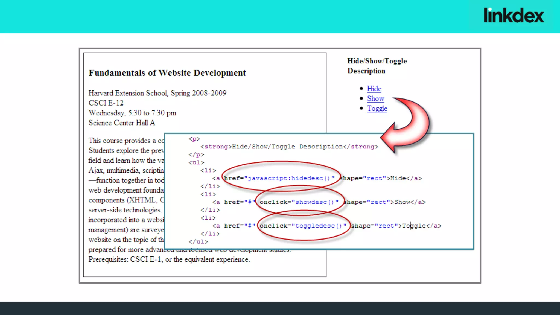Click the 'Fundamentals of Website Development' heading

click(x=167, y=73)
